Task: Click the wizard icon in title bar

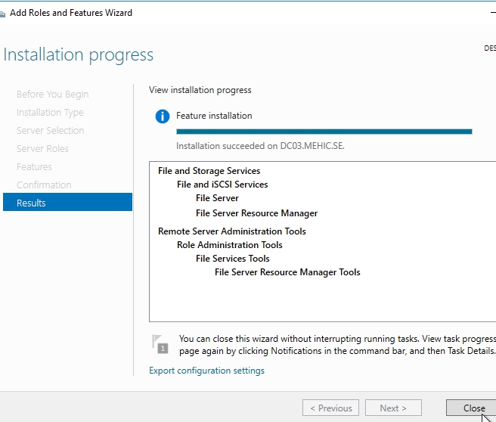Action: pos(3,14)
